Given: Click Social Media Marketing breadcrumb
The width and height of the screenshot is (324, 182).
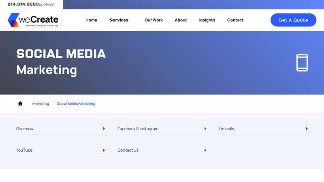Looking at the screenshot, I should [x=76, y=104].
